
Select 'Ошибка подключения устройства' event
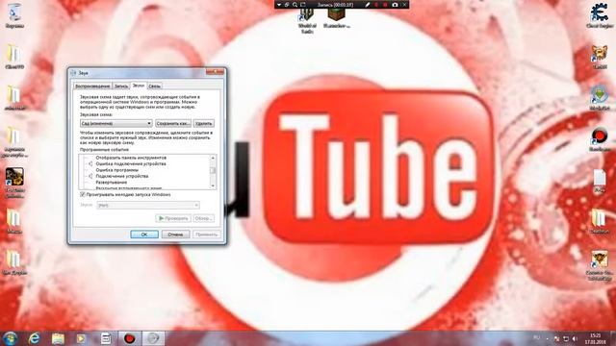[x=131, y=164]
